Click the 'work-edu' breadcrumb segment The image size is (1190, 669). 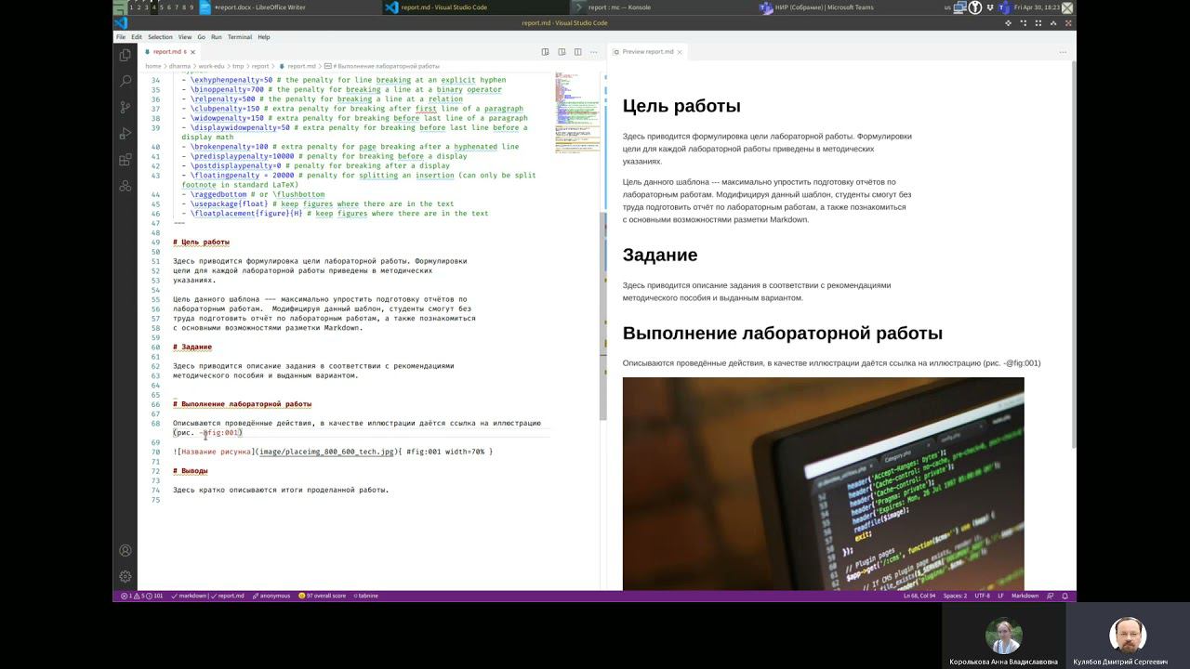tap(211, 67)
